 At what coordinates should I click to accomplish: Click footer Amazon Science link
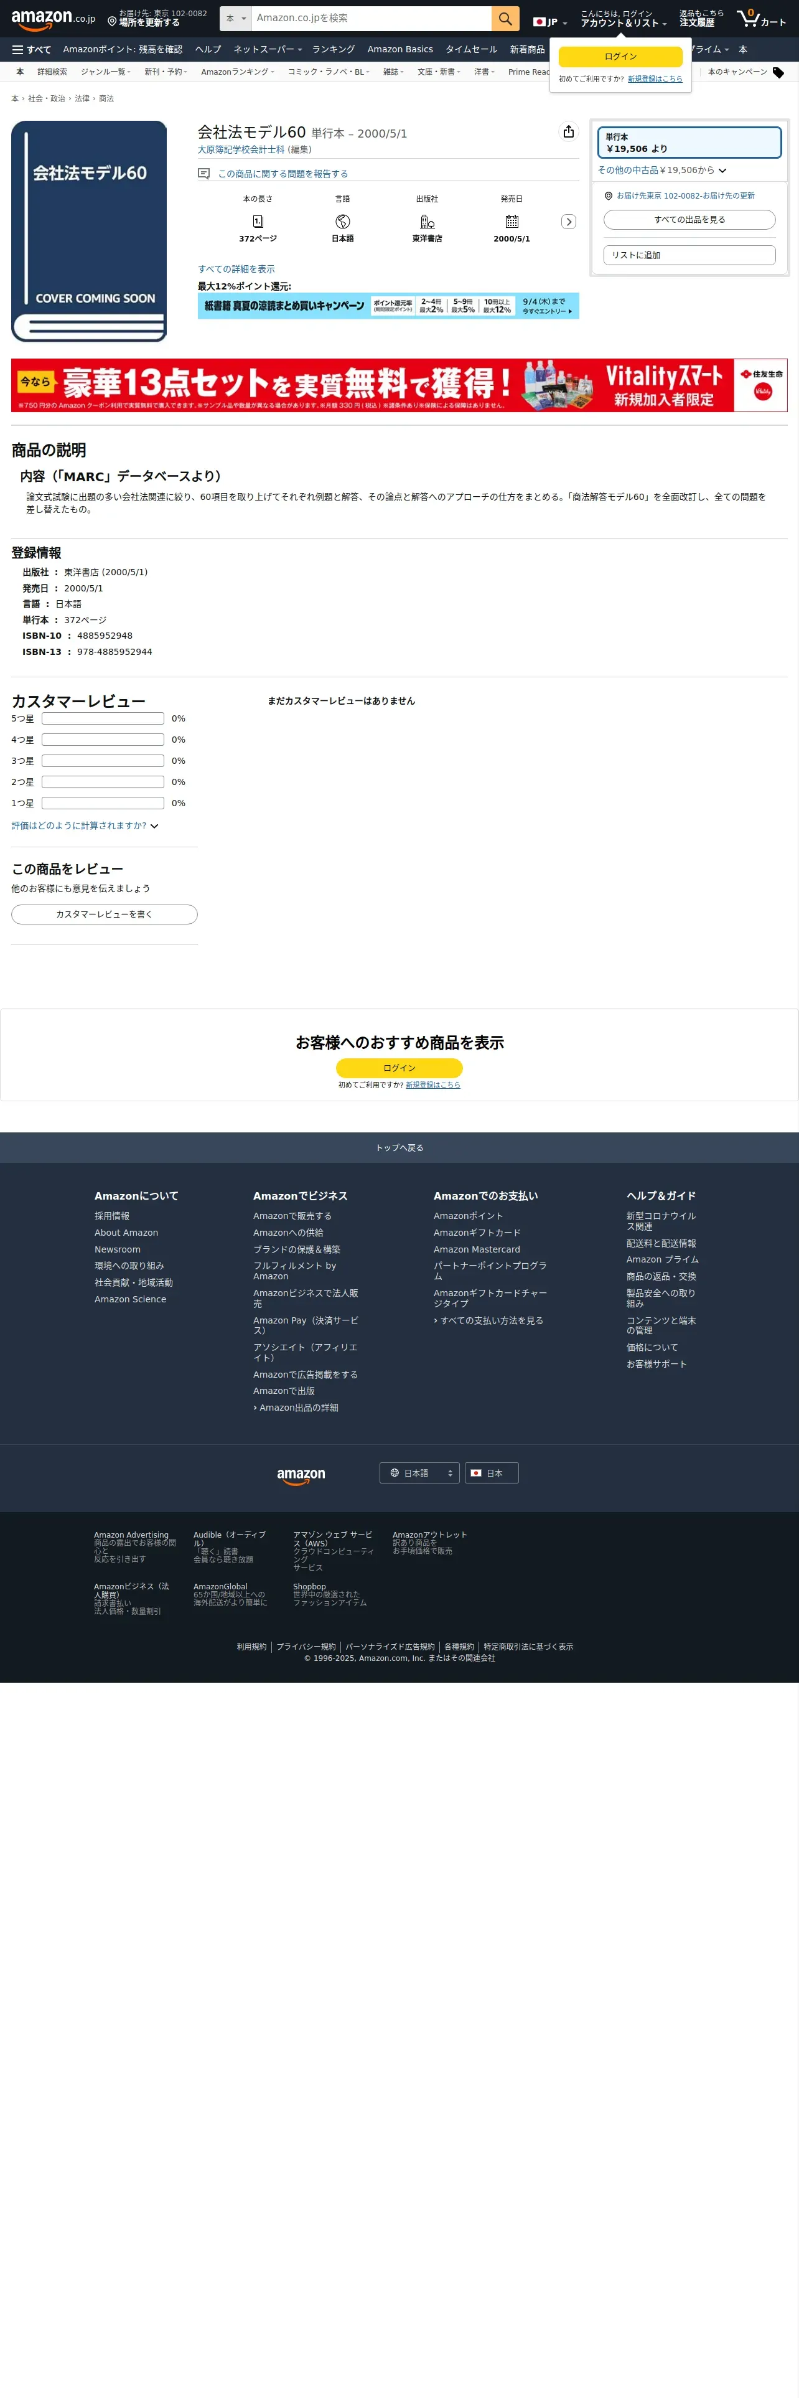click(x=130, y=1299)
